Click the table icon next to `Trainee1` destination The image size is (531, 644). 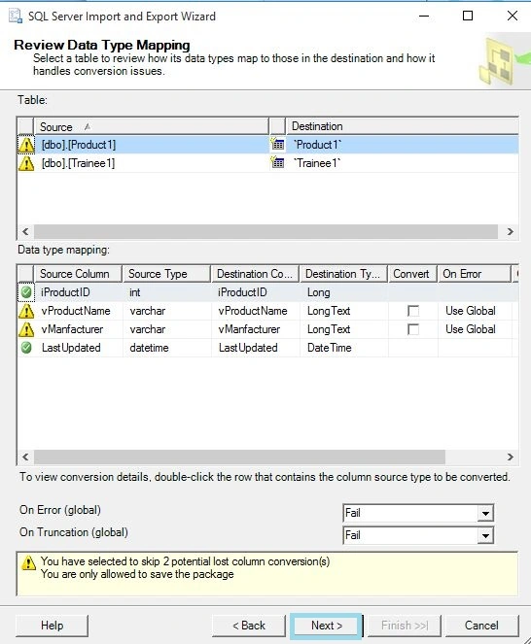277,162
